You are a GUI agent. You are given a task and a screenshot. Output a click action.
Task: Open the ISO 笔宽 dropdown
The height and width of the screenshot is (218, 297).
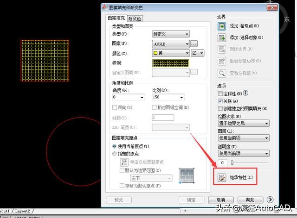(171, 127)
